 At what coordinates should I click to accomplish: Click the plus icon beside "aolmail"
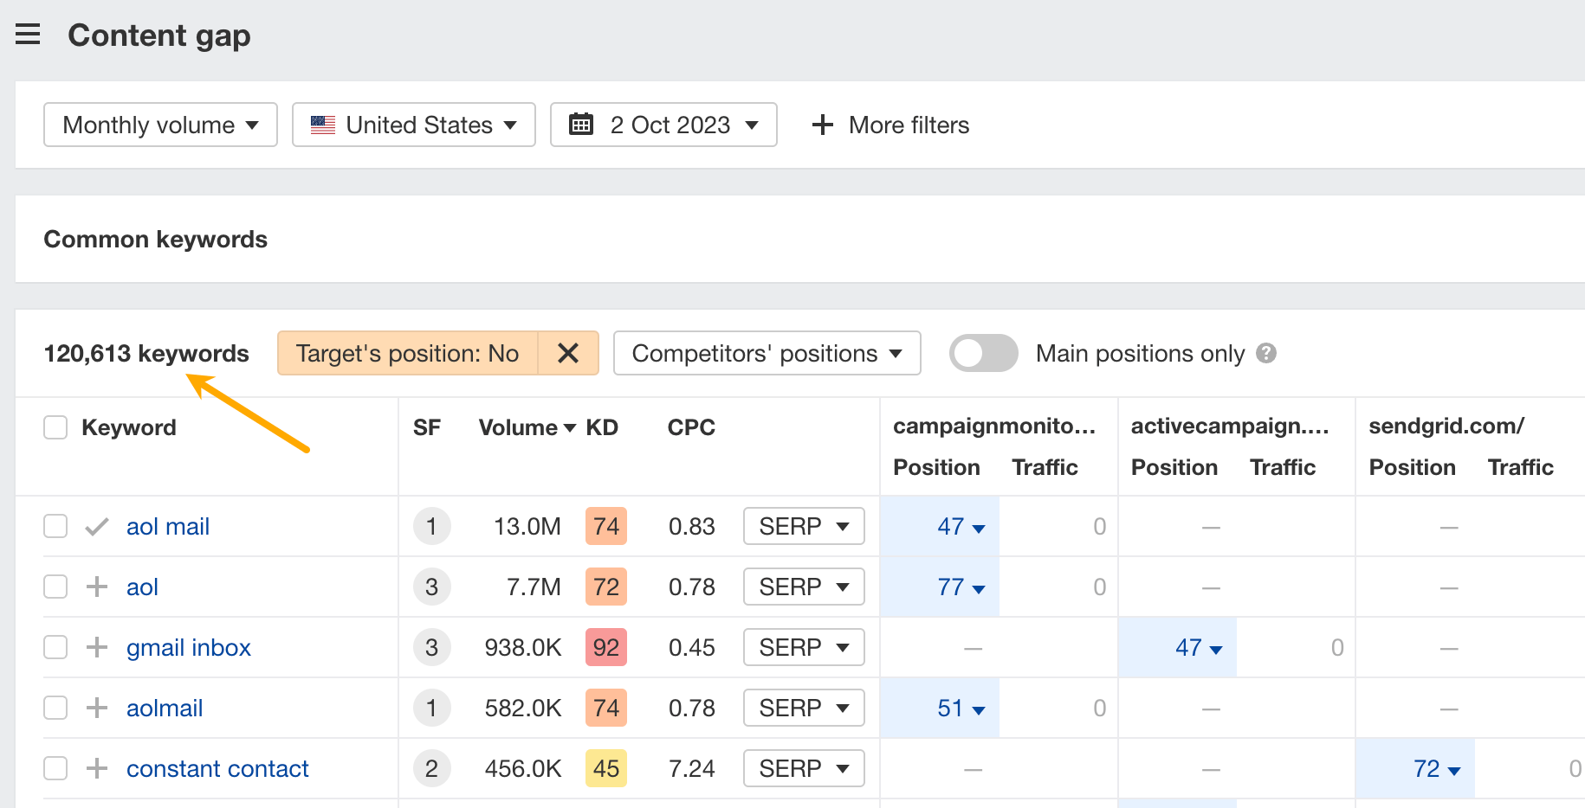click(x=95, y=708)
